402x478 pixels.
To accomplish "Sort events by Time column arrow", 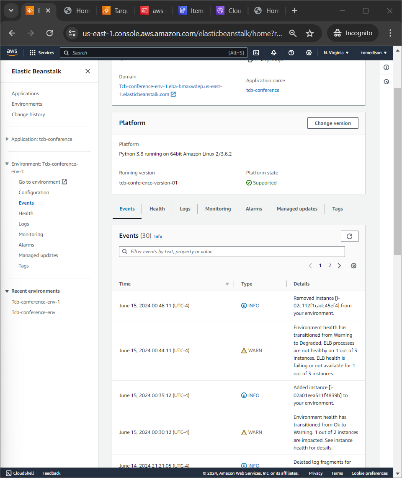I will coord(227,284).
